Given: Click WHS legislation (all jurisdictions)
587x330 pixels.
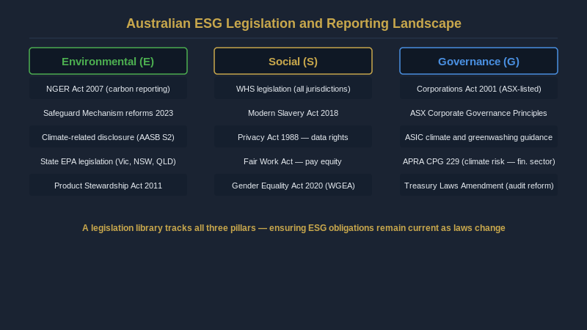Looking at the screenshot, I should pyautogui.click(x=293, y=89).
